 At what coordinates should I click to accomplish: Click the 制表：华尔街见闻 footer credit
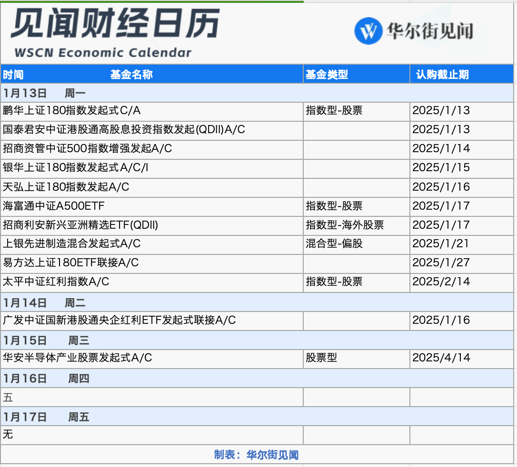point(257,455)
